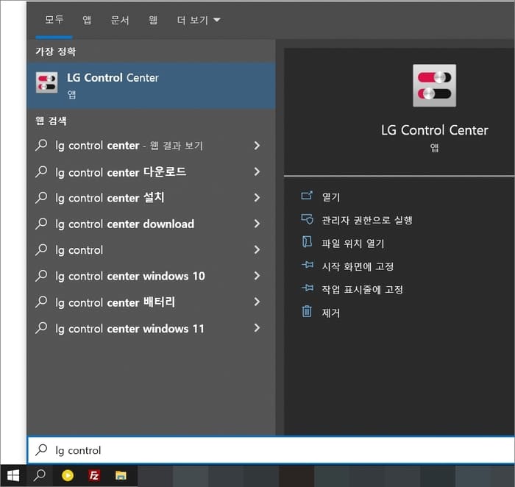Viewport: 515px width, 487px height.
Task: Expand arrow for 'lg control center 설치'
Action: 257,197
